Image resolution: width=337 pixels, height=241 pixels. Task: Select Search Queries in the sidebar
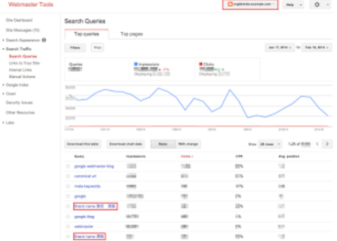point(23,56)
